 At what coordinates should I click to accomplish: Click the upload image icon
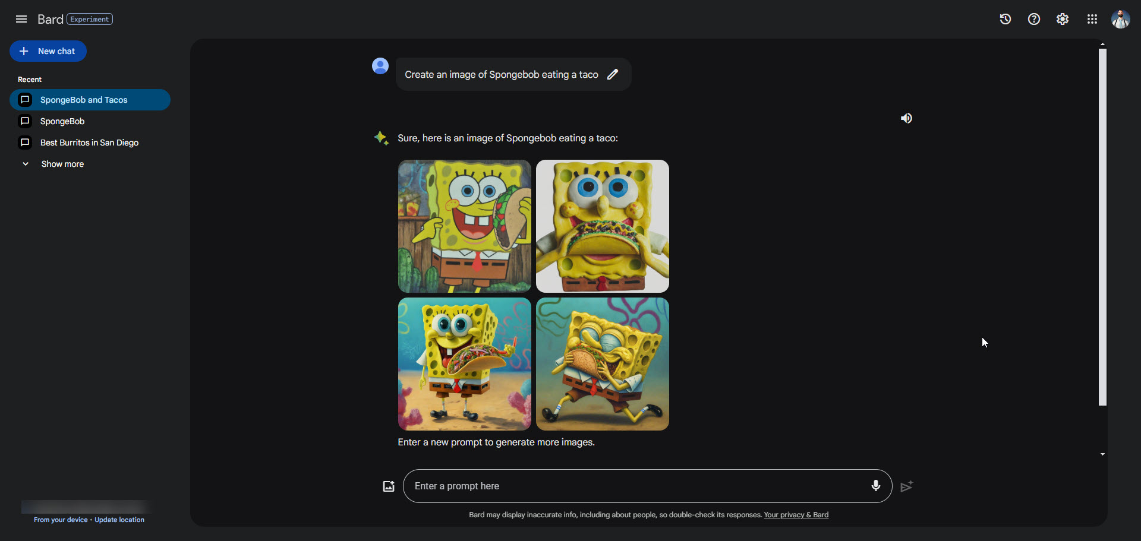click(389, 486)
